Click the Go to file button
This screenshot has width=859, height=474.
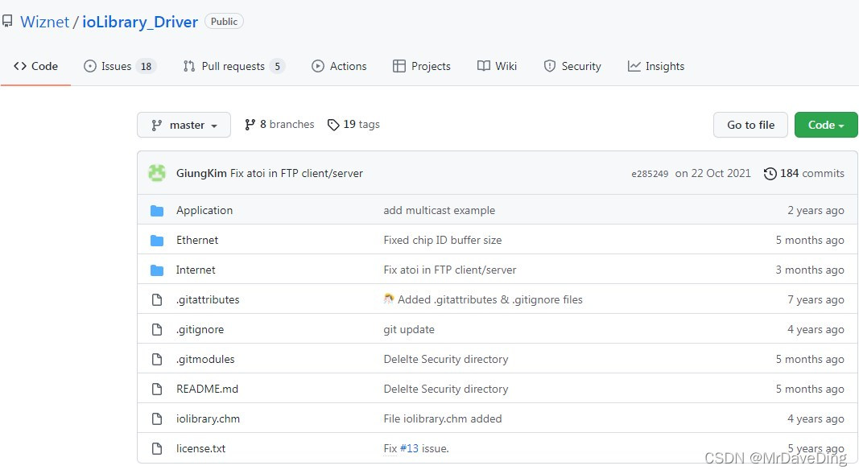pyautogui.click(x=750, y=125)
